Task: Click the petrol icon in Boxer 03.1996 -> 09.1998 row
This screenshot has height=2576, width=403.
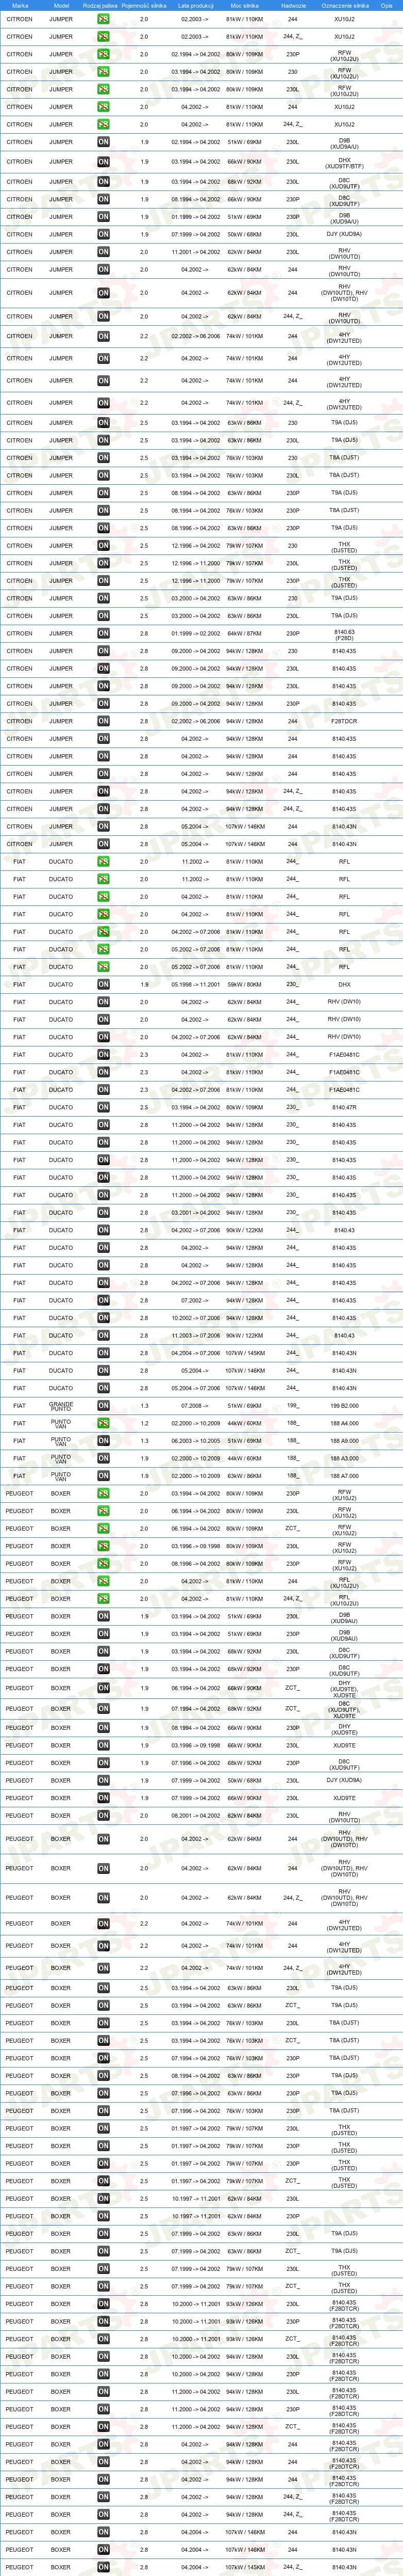Action: click(x=104, y=1546)
